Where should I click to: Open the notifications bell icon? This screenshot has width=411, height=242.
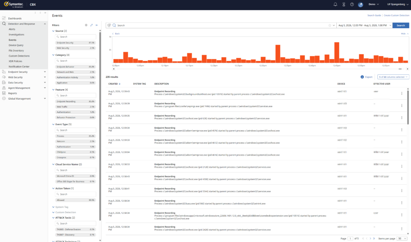pyautogui.click(x=335, y=4)
